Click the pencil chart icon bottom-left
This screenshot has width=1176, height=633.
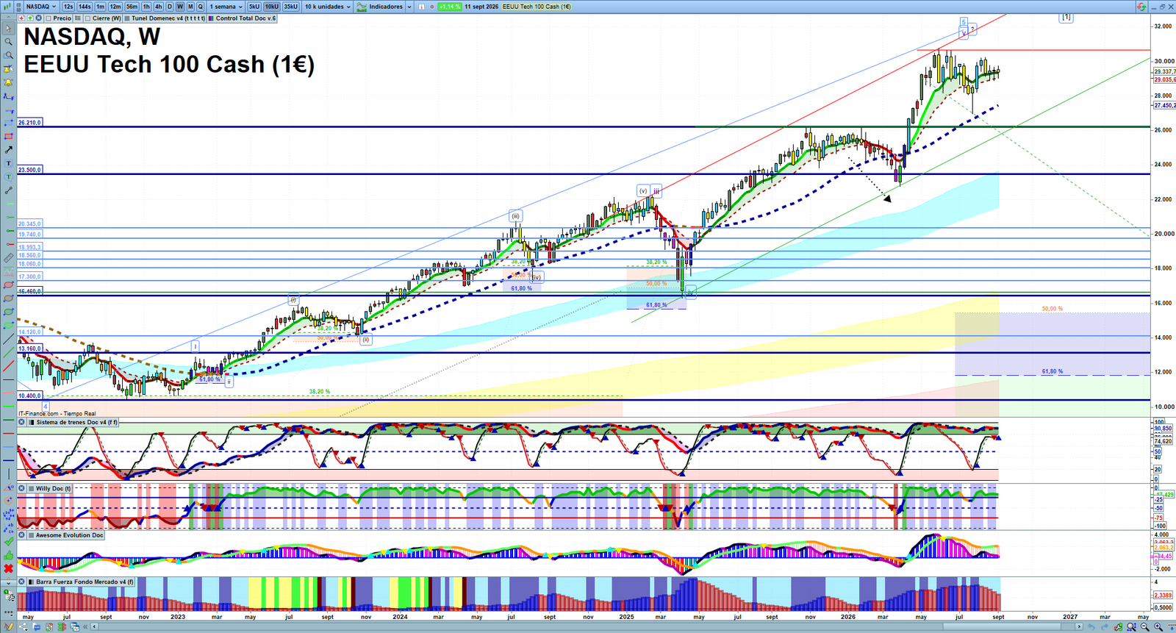pyautogui.click(x=8, y=626)
